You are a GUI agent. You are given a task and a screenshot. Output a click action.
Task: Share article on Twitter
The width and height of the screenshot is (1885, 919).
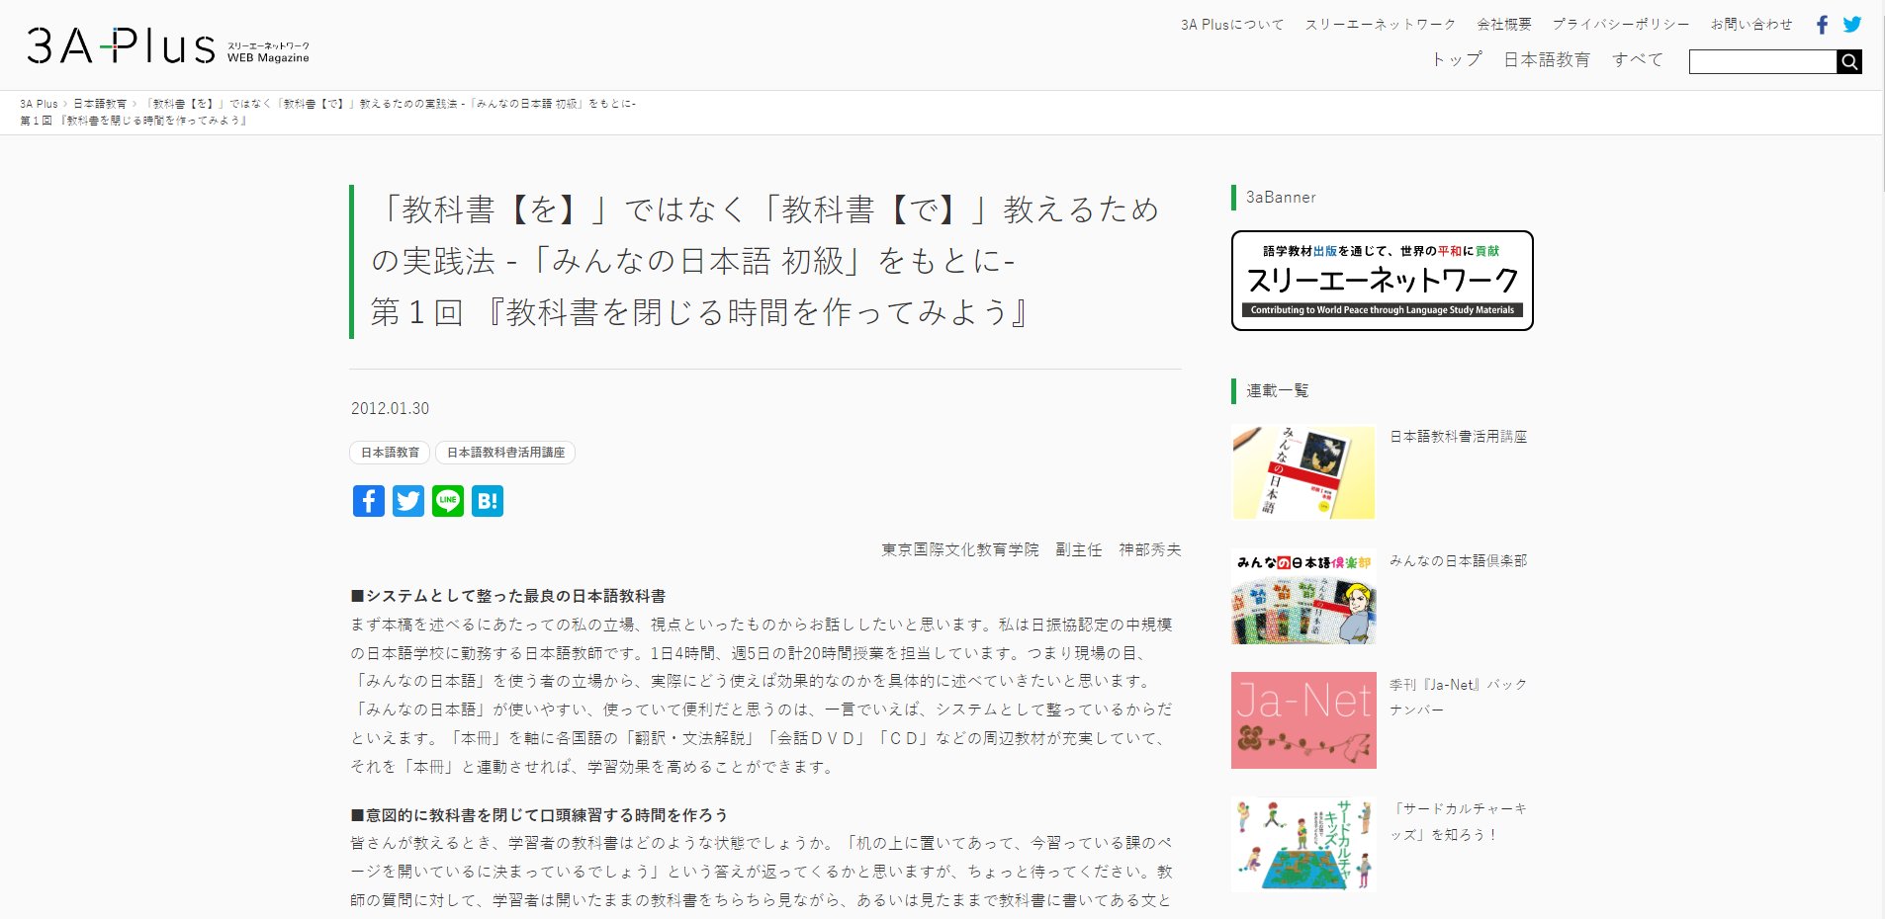point(408,501)
